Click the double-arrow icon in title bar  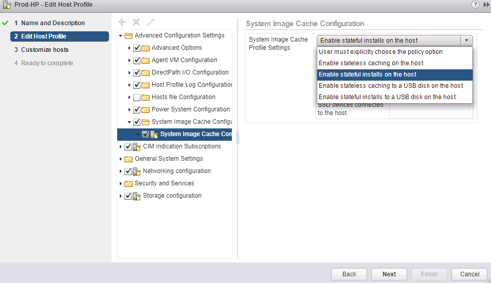[x=486, y=5]
